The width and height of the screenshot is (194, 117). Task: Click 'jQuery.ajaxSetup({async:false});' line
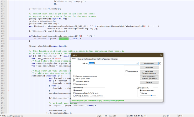coord(49,19)
